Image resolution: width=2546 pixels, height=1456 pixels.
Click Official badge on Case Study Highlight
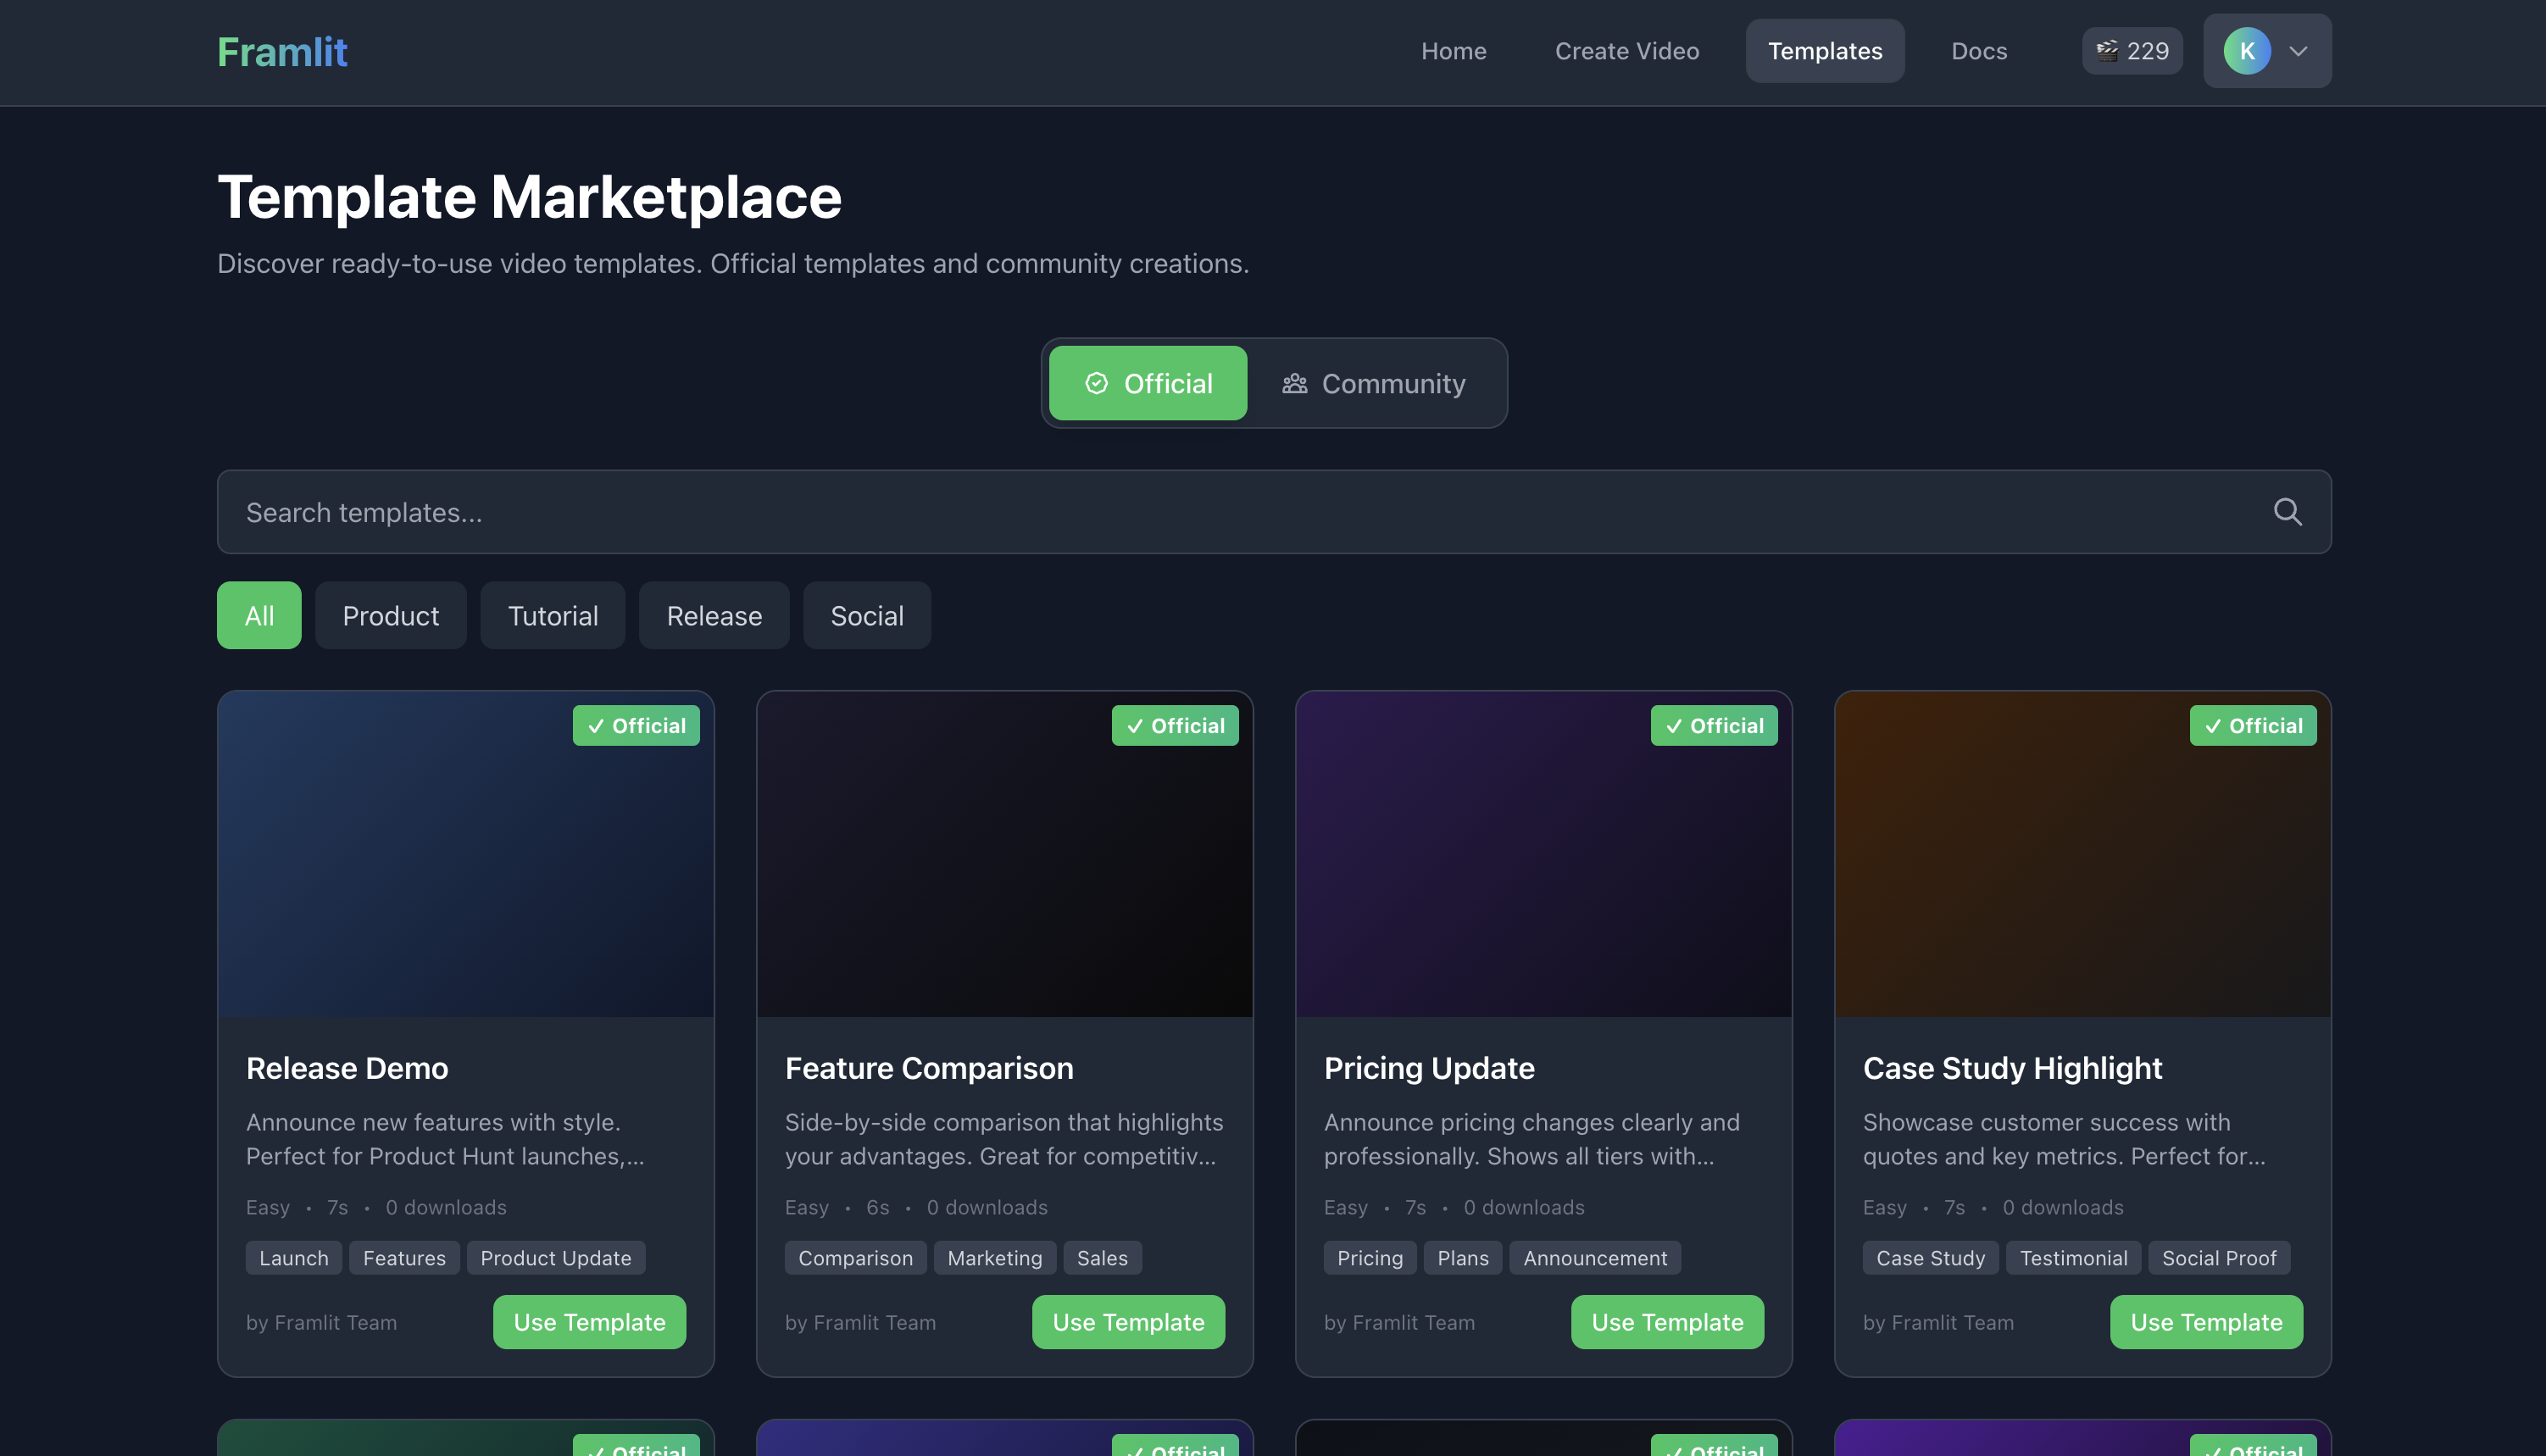point(2252,726)
